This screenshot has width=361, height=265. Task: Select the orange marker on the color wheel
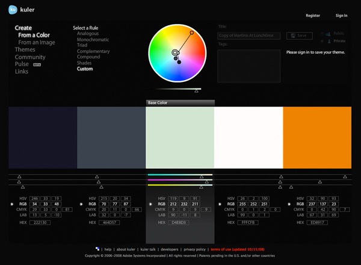[x=192, y=32]
